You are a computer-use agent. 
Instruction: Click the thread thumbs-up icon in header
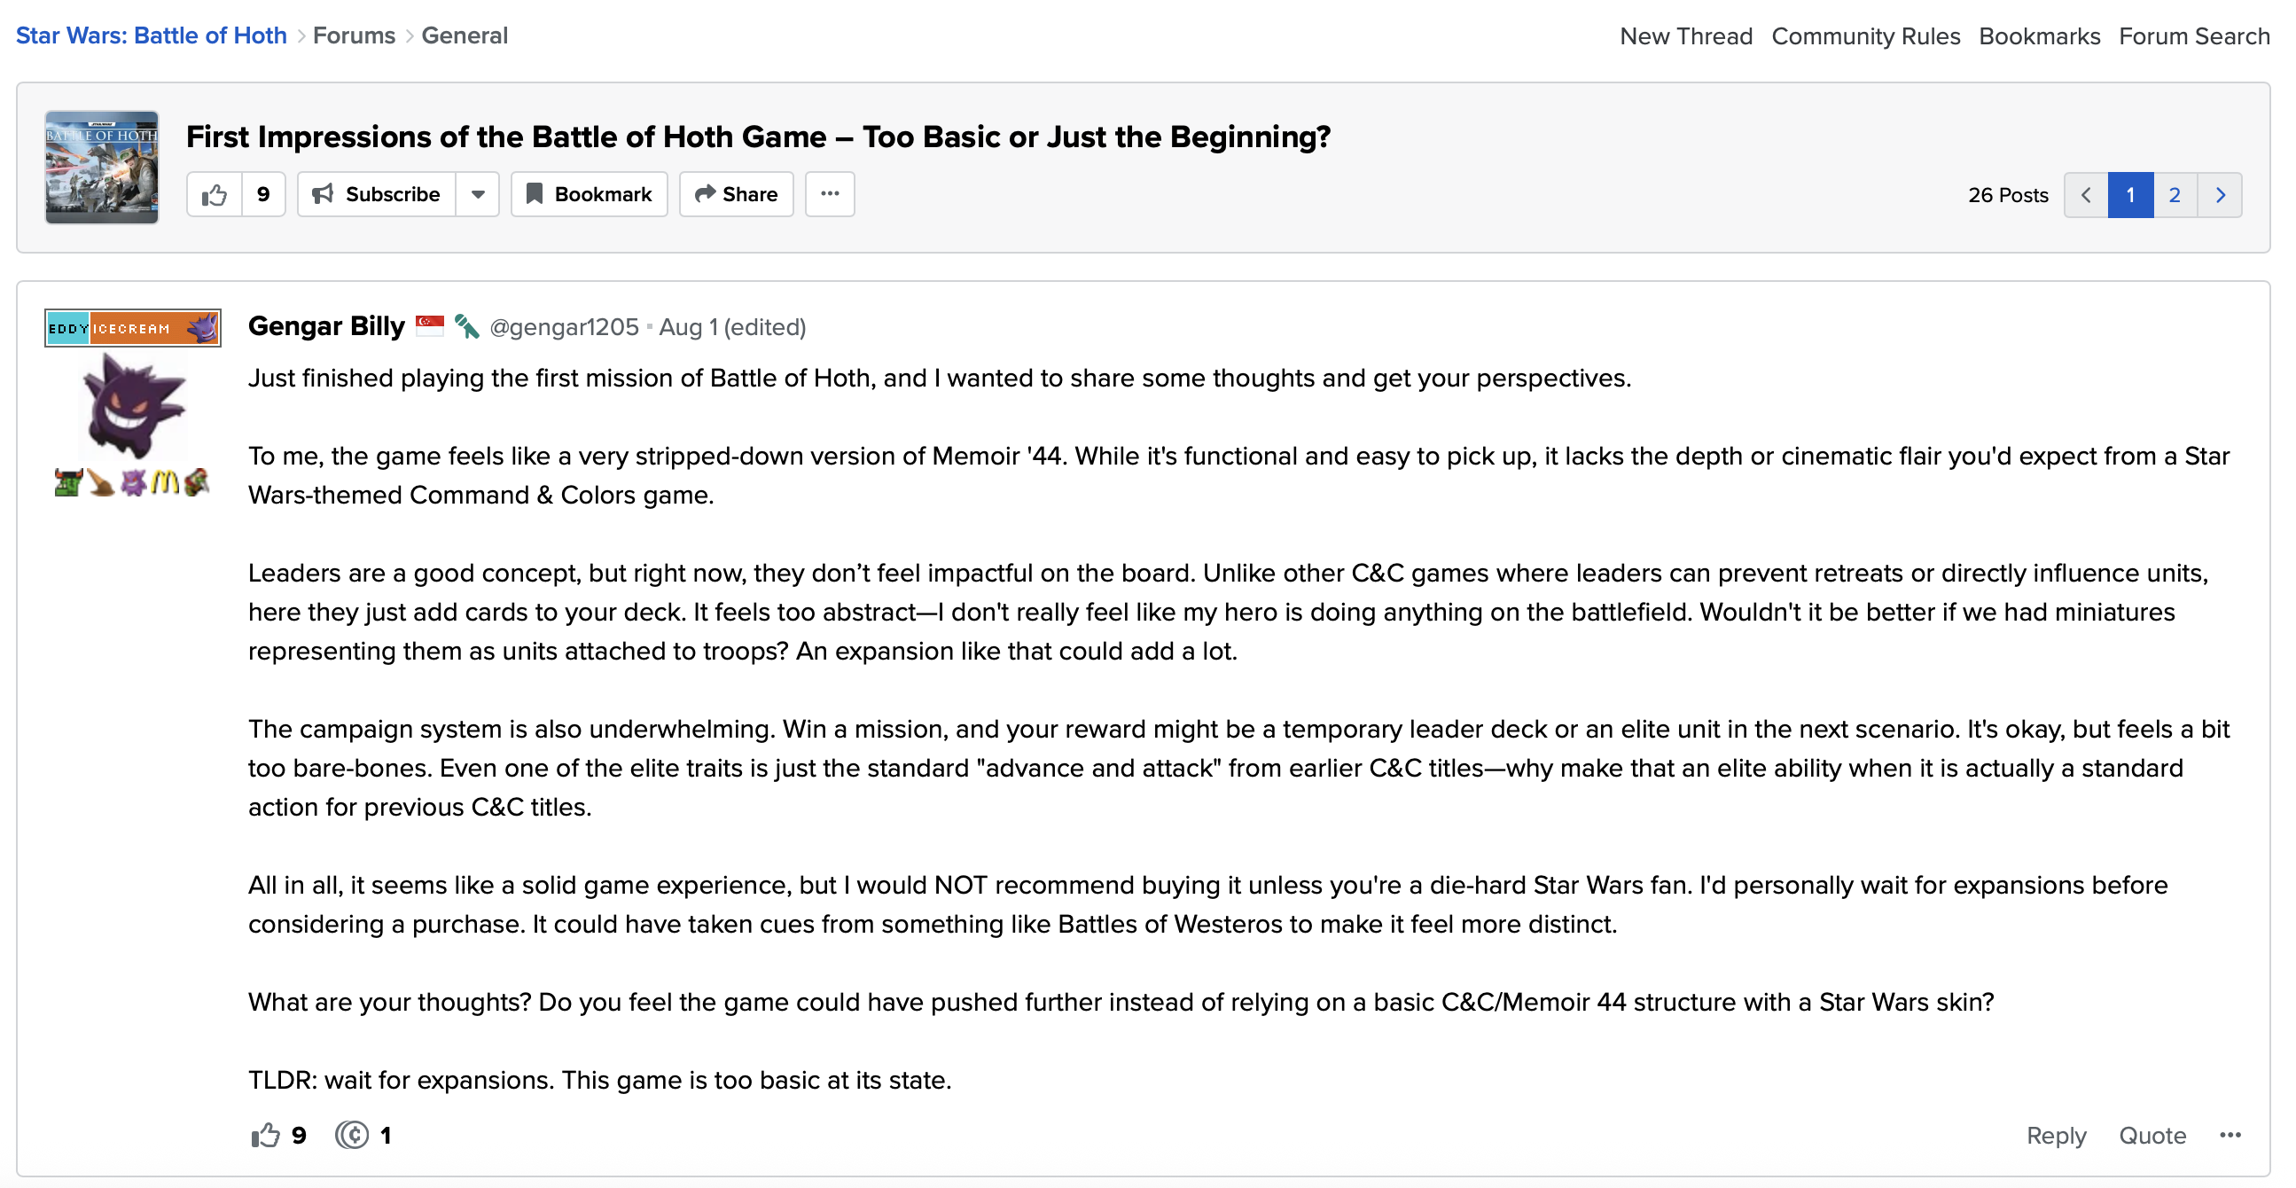214,194
